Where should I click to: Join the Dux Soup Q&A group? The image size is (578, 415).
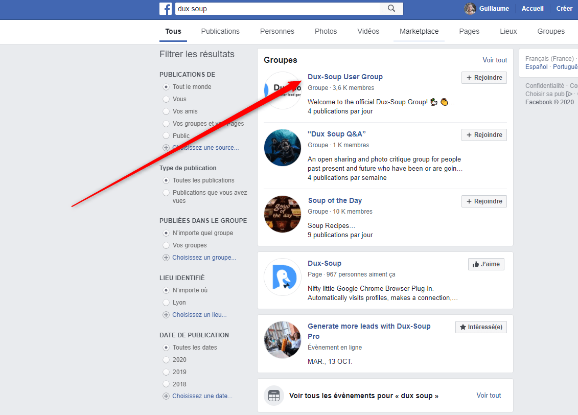(x=484, y=135)
